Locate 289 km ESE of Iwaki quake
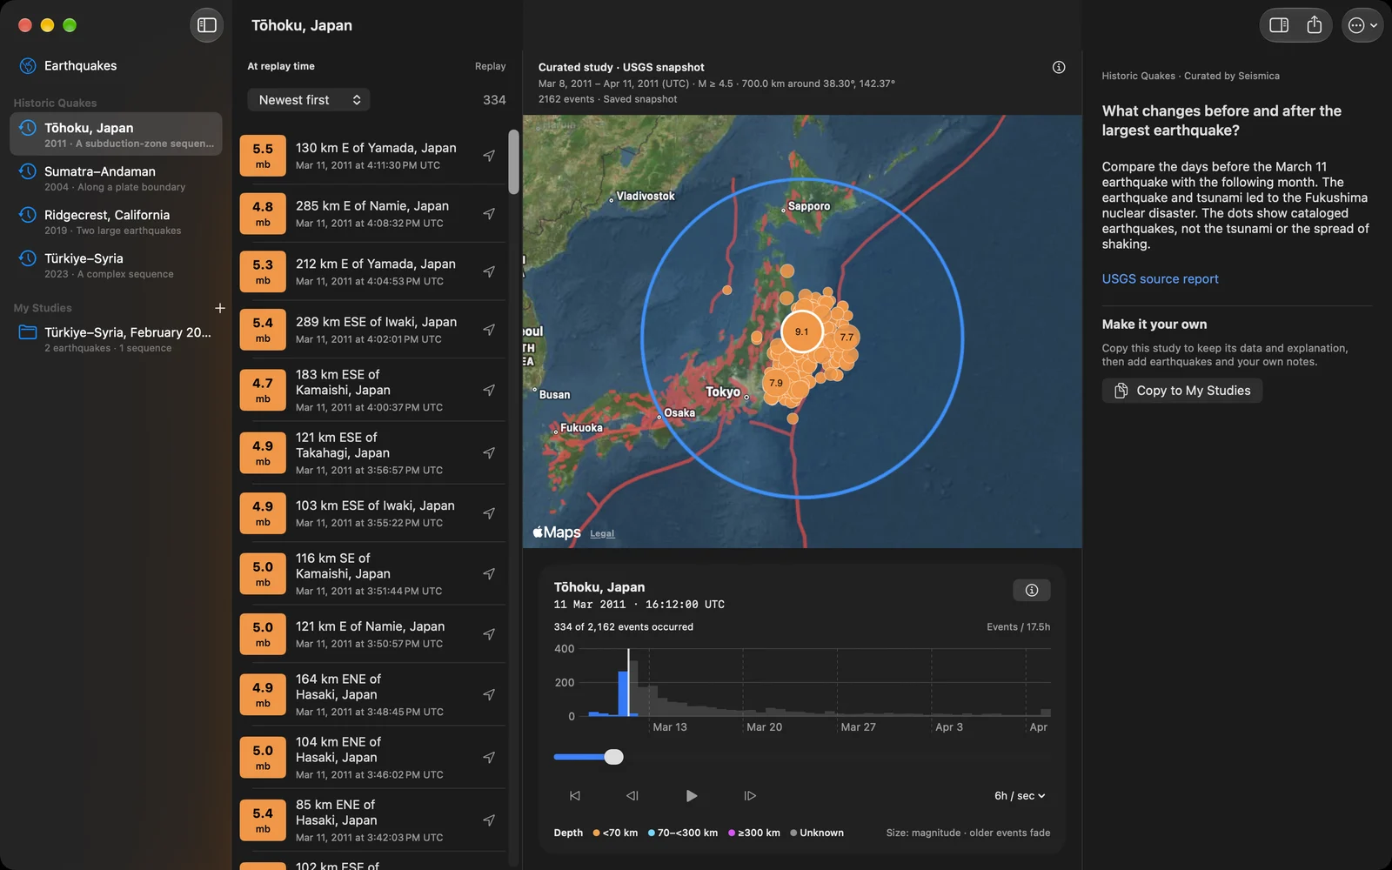The width and height of the screenshot is (1392, 870). 489,330
